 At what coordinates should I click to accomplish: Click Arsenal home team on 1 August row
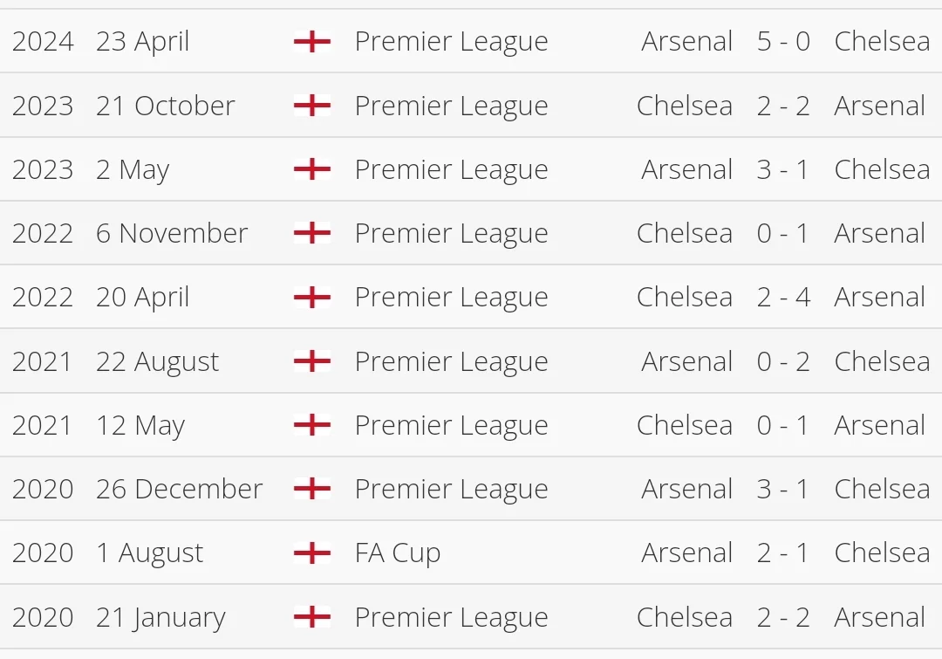pos(687,553)
